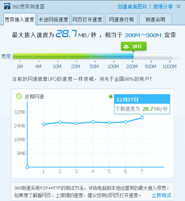Click the 16MB axis label
Image resolution: width=185 pixels, height=201 pixels.
pos(20,139)
